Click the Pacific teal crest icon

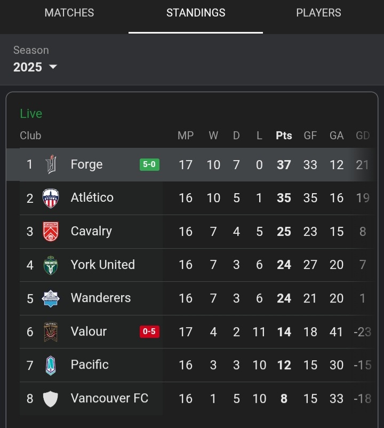51,365
